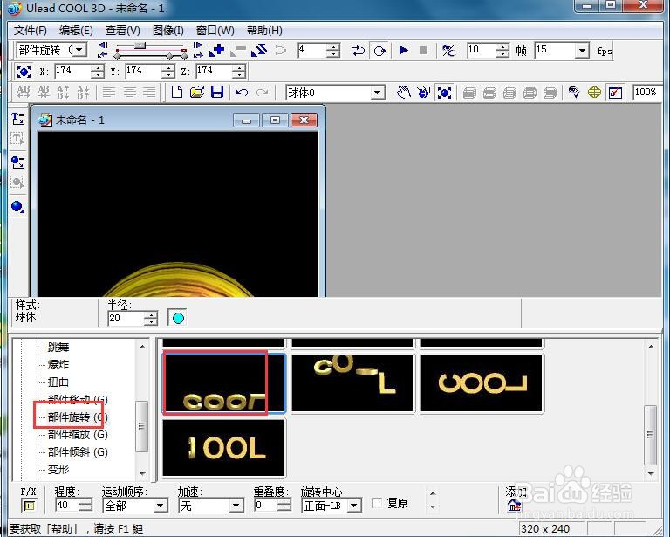The width and height of the screenshot is (670, 537).
Task: Toggle the F/X enable button
Action: tap(29, 506)
